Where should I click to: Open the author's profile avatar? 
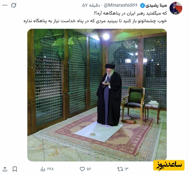tap(176, 8)
